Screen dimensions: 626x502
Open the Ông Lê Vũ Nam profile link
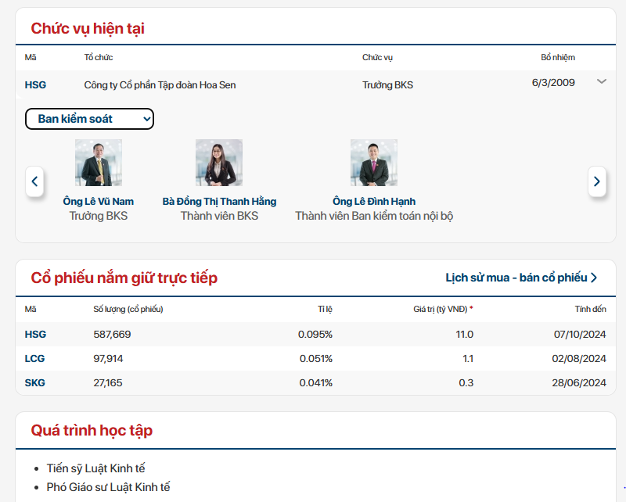tap(99, 202)
